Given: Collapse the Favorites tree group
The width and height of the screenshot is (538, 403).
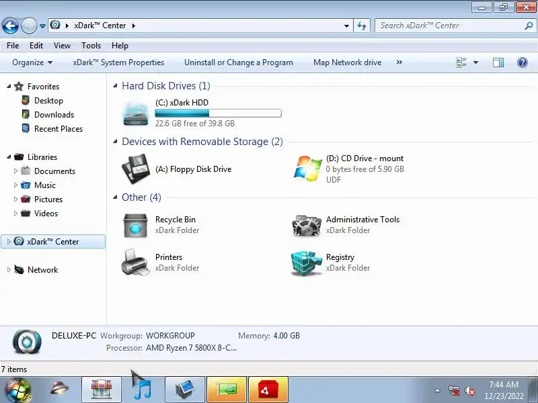Looking at the screenshot, I should coord(9,87).
